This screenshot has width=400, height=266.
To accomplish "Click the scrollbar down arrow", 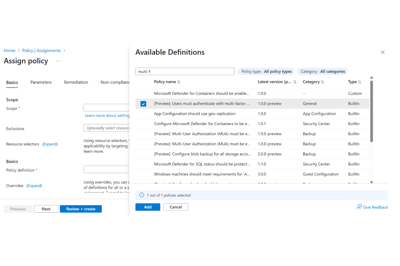I will [372, 182].
